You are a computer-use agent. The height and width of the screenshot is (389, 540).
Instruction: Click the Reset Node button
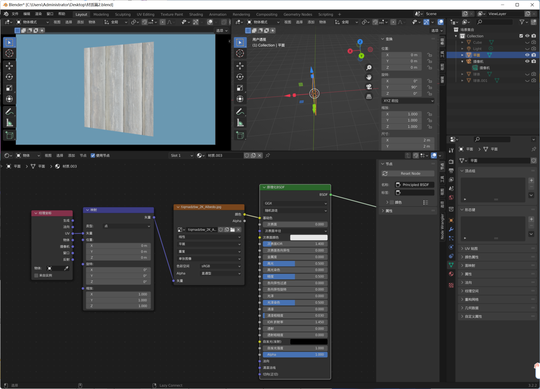click(x=410, y=173)
